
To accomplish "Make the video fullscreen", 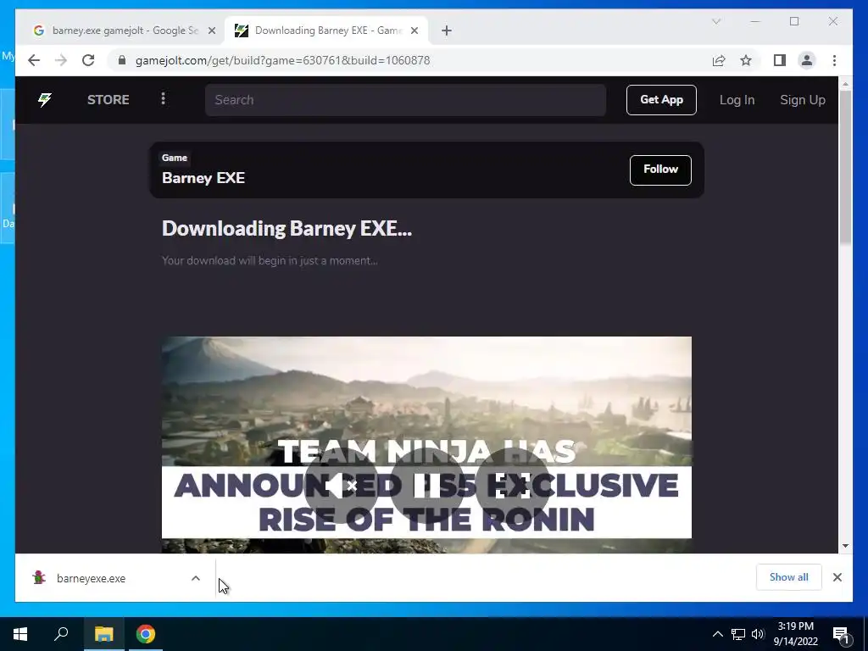I will pyautogui.click(x=512, y=486).
